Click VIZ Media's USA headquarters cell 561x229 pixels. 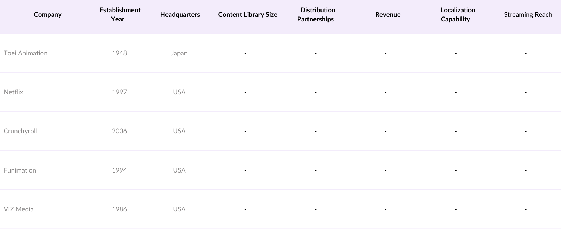click(x=179, y=209)
